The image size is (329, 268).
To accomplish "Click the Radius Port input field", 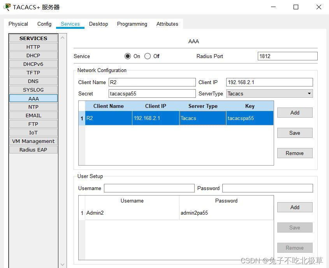I will tap(287, 56).
